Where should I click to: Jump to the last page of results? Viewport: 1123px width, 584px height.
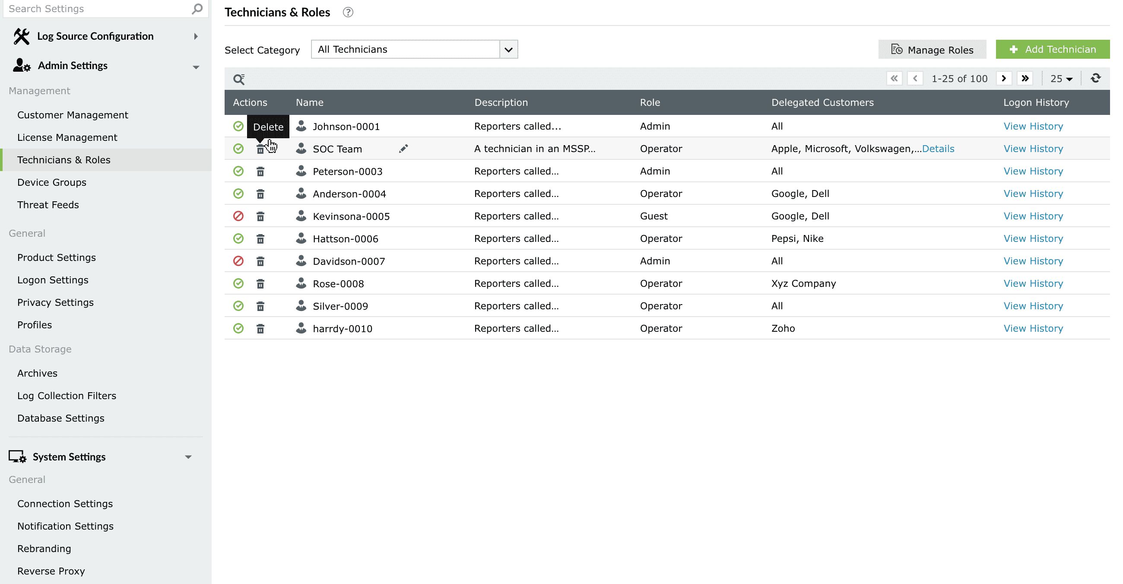pyautogui.click(x=1025, y=79)
